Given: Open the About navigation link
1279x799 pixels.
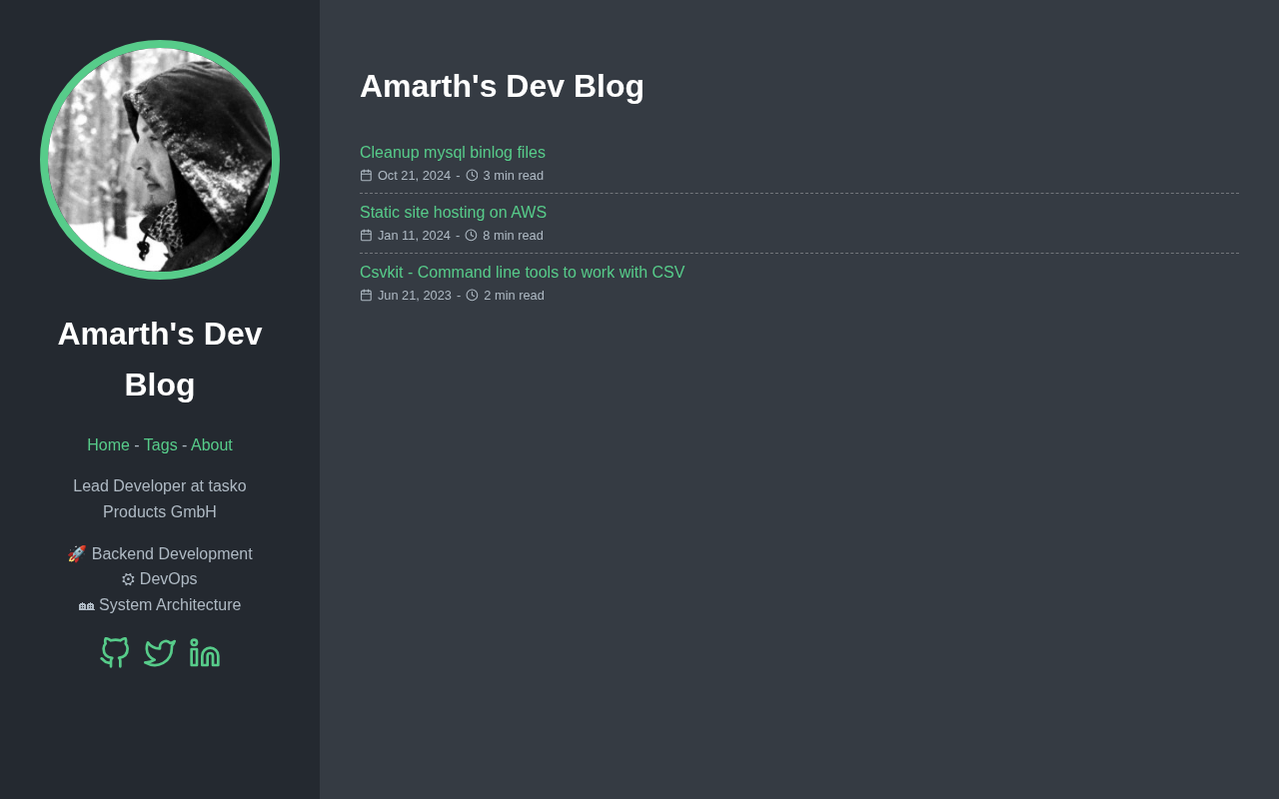Looking at the screenshot, I should 212,445.
